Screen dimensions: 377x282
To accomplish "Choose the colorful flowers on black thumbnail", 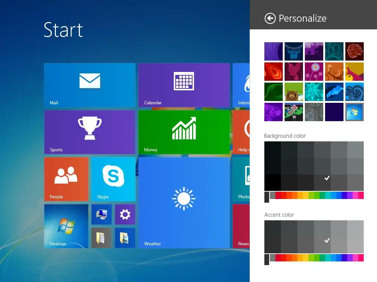I will (x=293, y=112).
